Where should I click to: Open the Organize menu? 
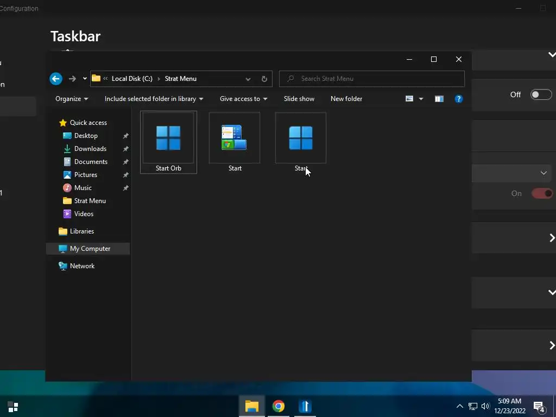coord(72,99)
